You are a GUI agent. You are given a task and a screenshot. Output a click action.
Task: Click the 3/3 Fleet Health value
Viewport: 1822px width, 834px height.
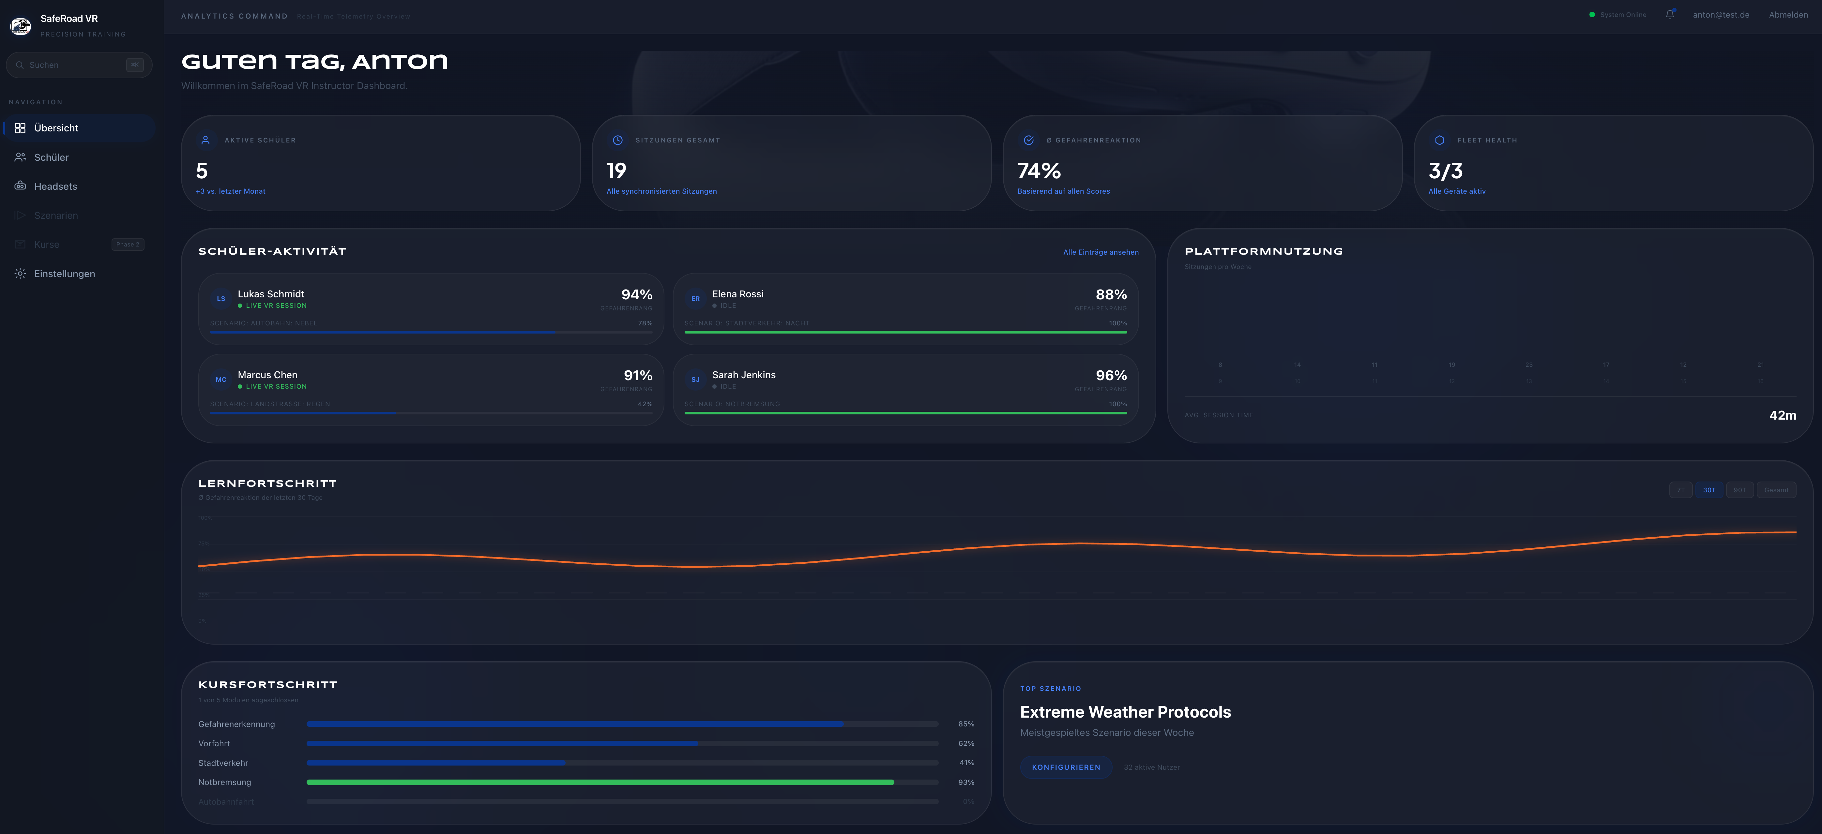click(x=1445, y=171)
